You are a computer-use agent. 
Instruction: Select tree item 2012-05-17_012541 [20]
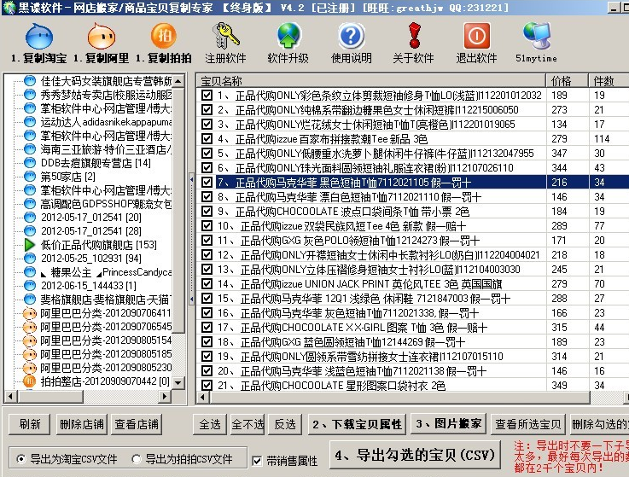(91, 218)
